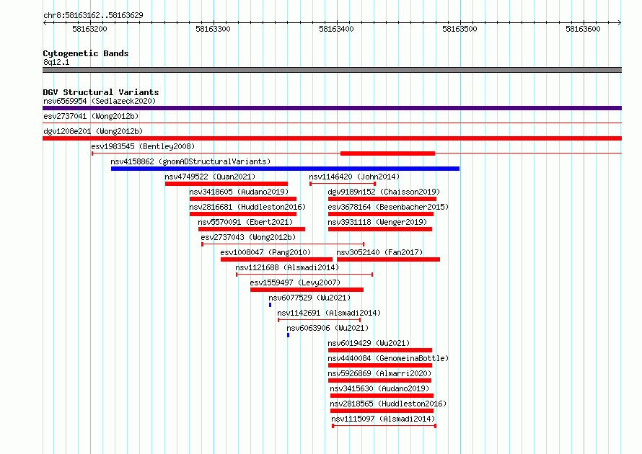
Task: Open nsv5570091 (Ebert2021) label
Action: [245, 222]
